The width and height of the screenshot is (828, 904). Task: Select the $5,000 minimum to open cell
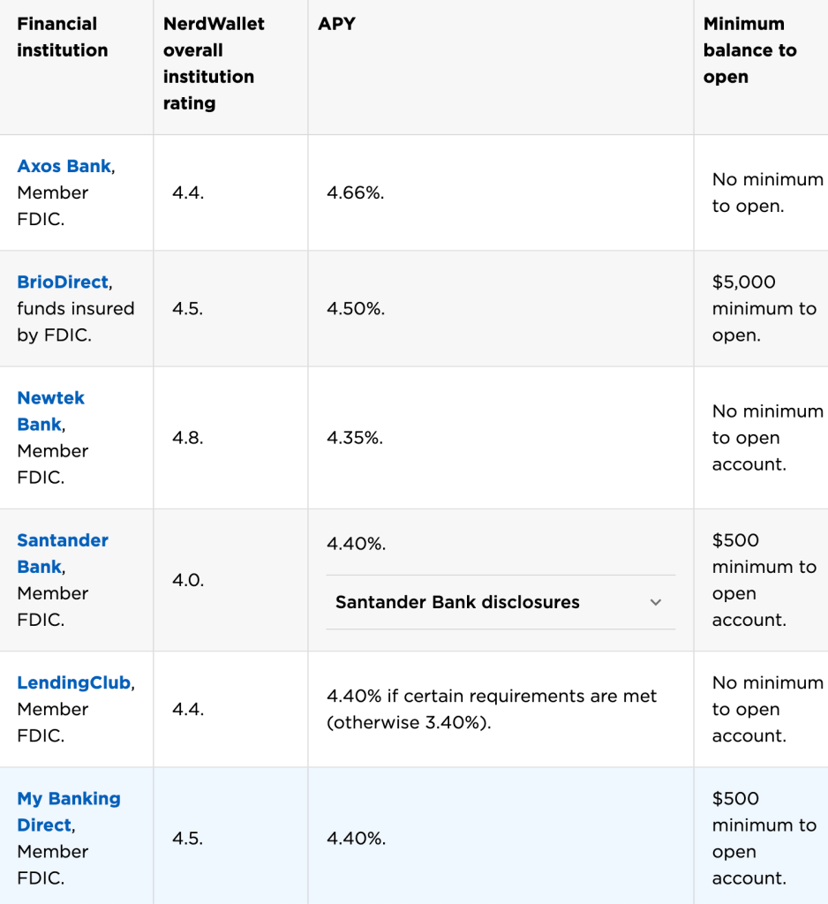764,308
